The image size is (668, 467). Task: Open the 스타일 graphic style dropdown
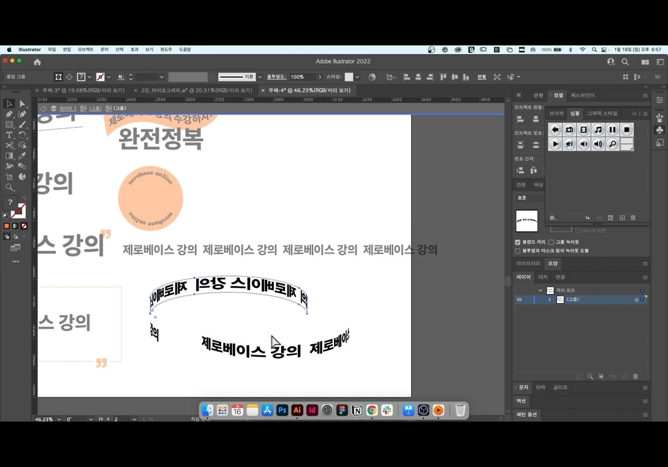click(x=357, y=77)
